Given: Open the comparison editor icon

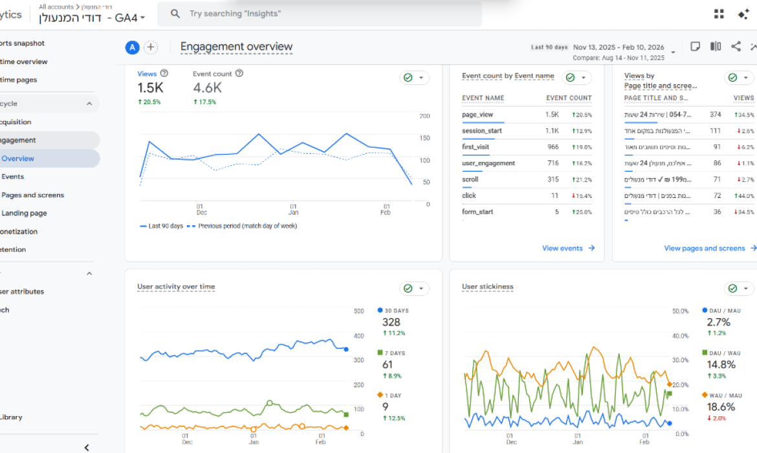Looking at the screenshot, I should pyautogui.click(x=715, y=46).
